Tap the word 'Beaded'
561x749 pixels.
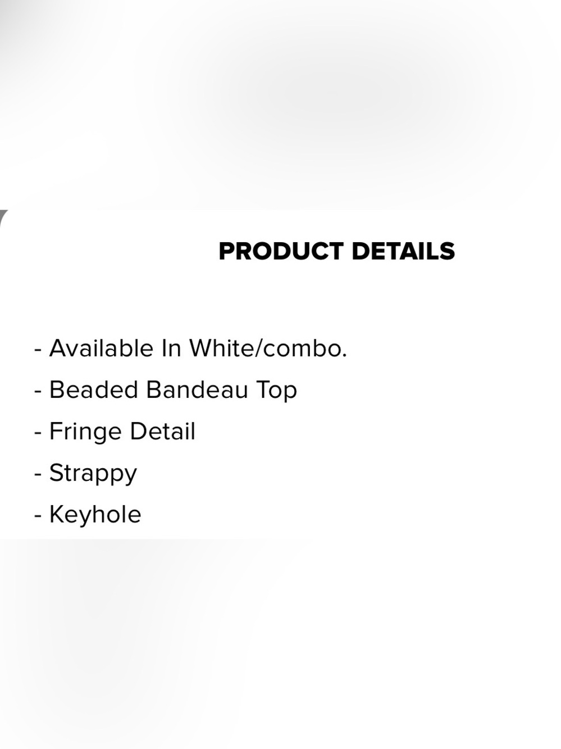tap(94, 390)
